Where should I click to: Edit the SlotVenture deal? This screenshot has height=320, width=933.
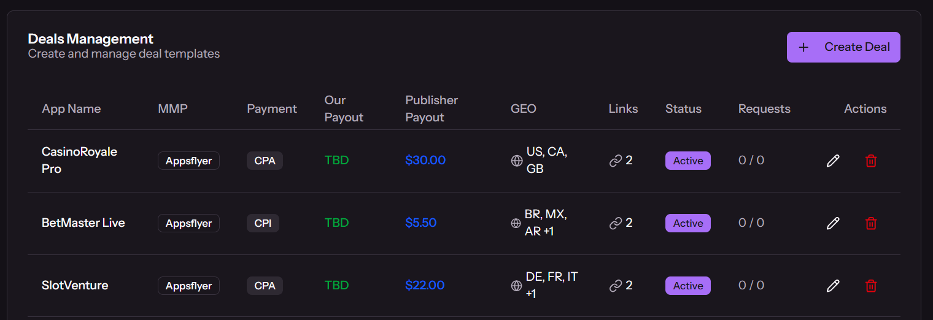tap(833, 286)
